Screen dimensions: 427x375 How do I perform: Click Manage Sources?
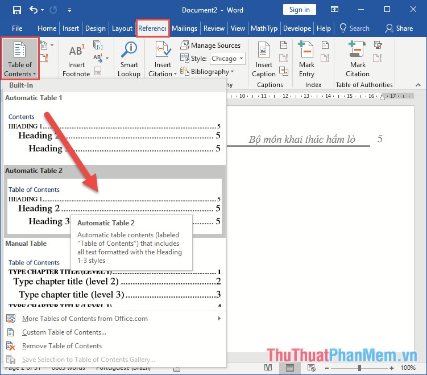(210, 46)
